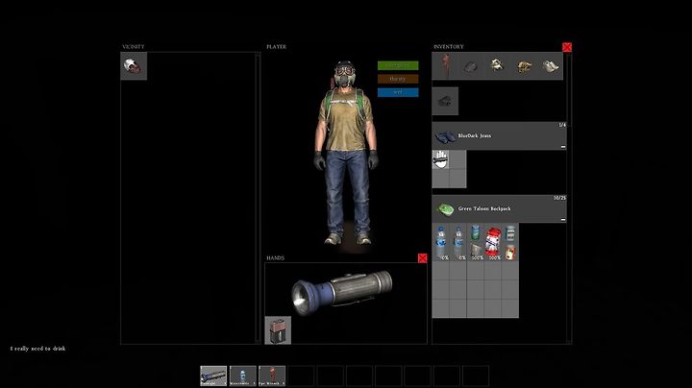
Task: Click the blue wet status badge
Action: (x=398, y=92)
